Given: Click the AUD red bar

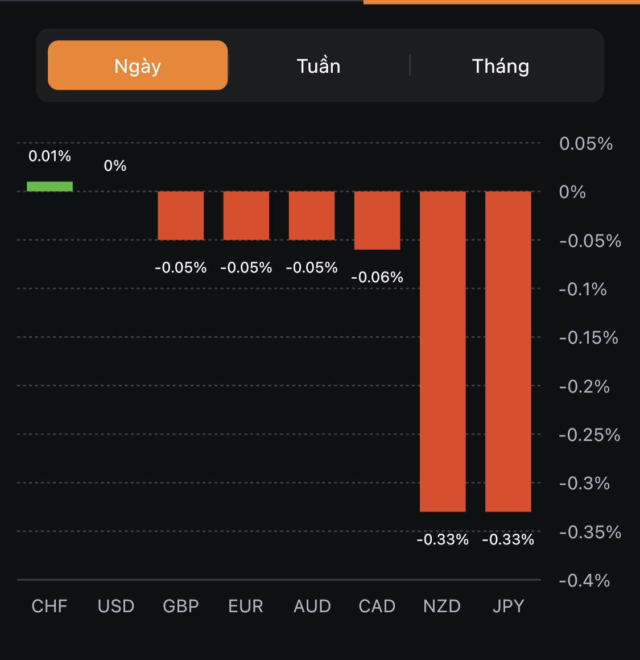Looking at the screenshot, I should pyautogui.click(x=312, y=216).
